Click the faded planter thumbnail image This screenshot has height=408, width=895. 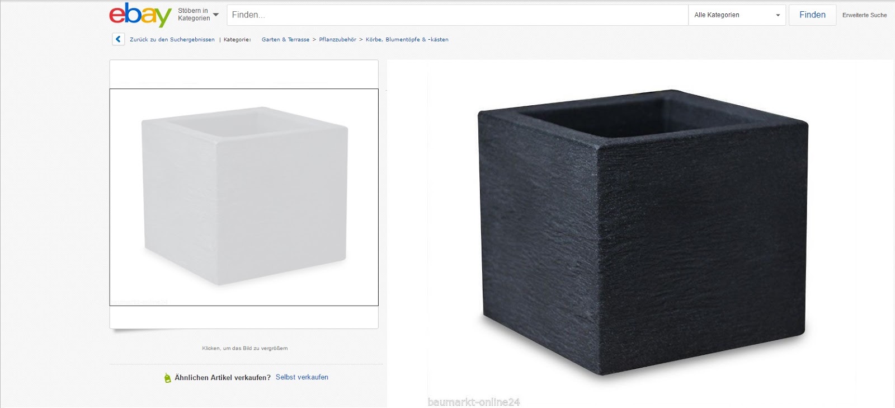tap(244, 197)
